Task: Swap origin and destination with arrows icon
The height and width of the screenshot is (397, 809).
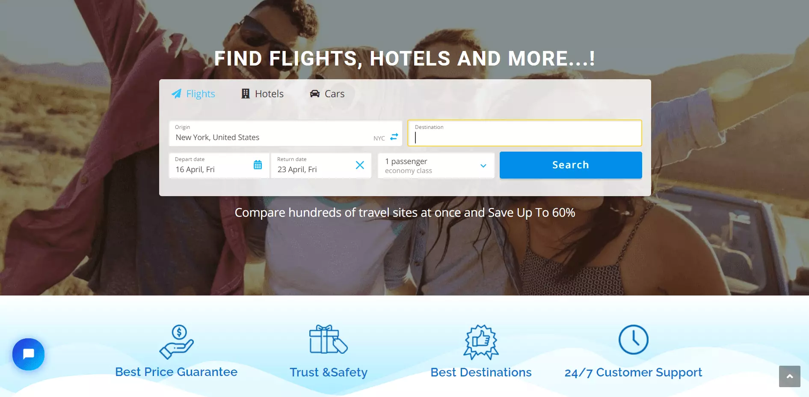Action: 394,137
